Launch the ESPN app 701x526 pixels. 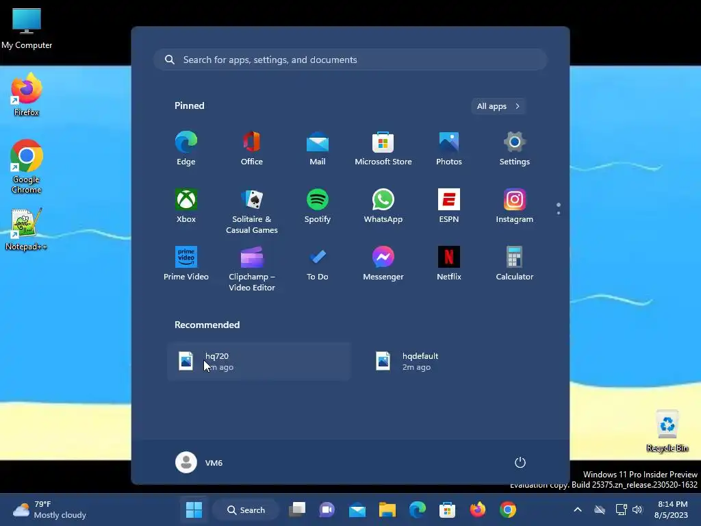coord(449,205)
